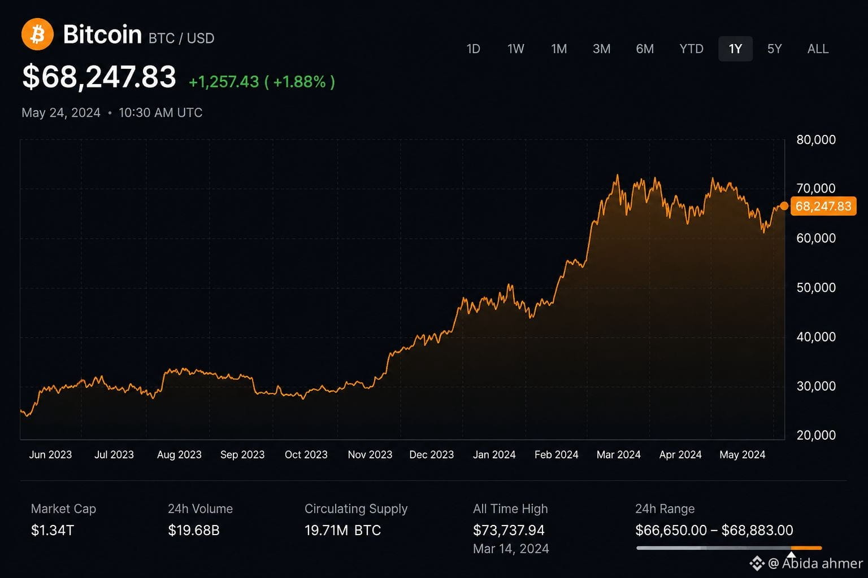The width and height of the screenshot is (868, 578).
Task: Click the Circulating Supply label
Action: click(356, 509)
